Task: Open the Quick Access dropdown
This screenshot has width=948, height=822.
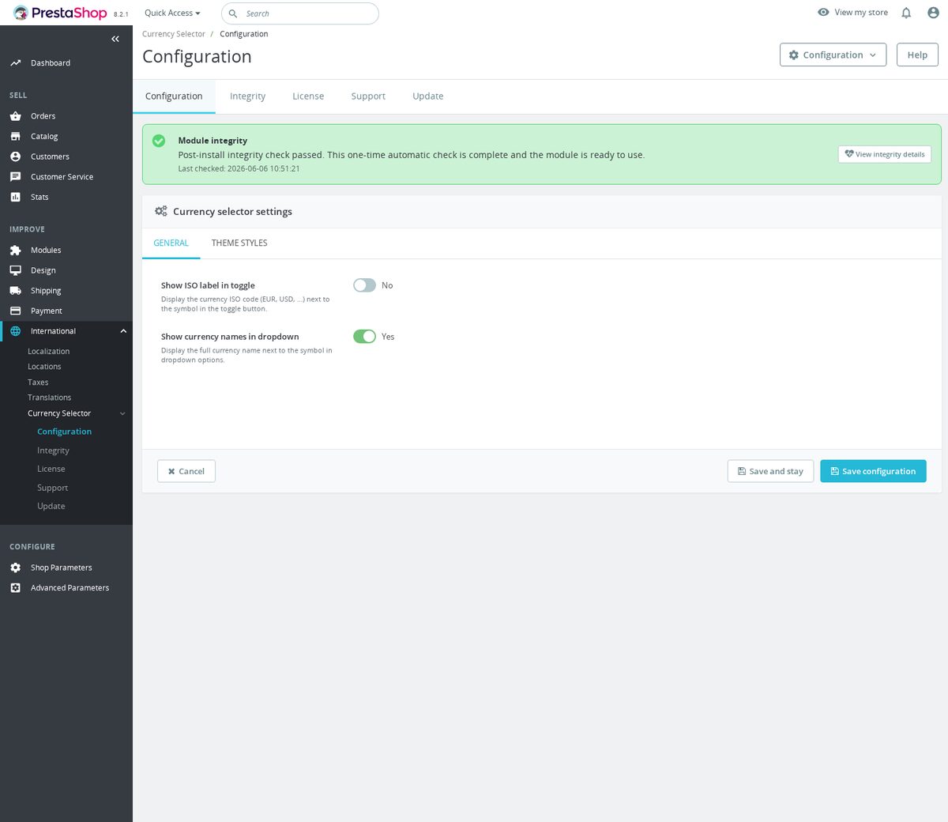Action: 172,13
